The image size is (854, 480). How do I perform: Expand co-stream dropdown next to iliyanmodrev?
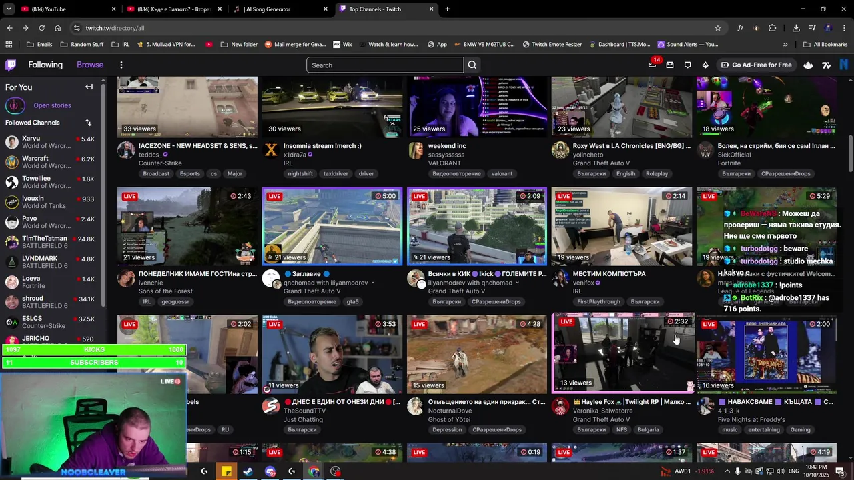point(372,283)
